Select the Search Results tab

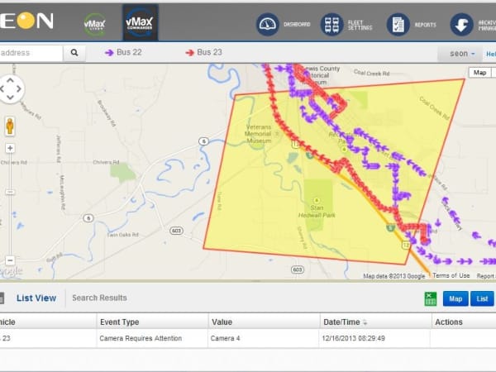99,298
